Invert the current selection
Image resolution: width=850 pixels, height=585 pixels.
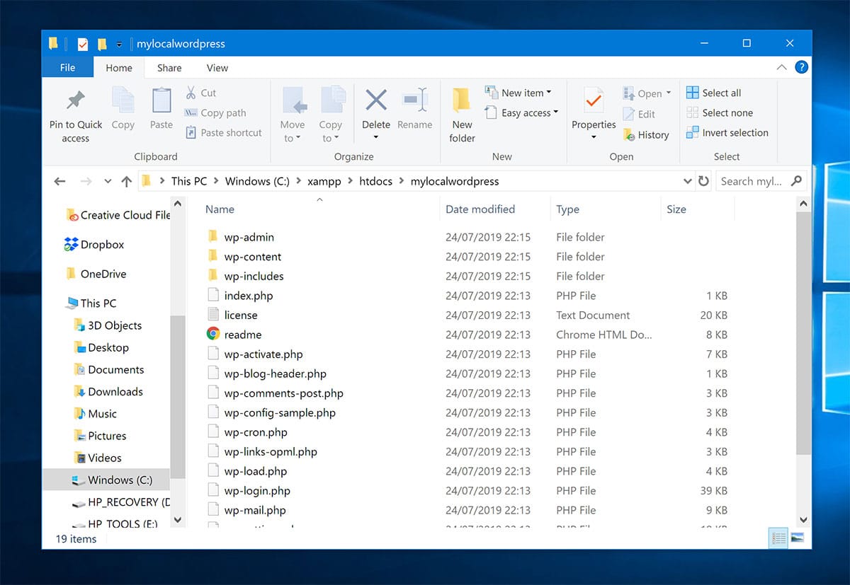[x=727, y=132]
